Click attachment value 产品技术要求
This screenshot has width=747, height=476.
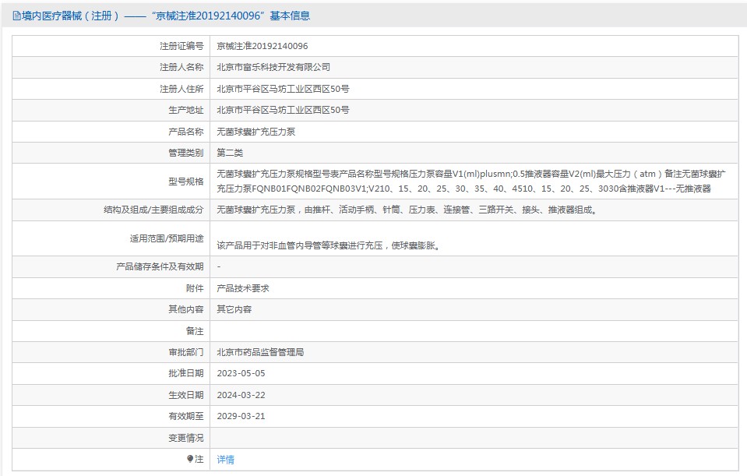pos(243,288)
